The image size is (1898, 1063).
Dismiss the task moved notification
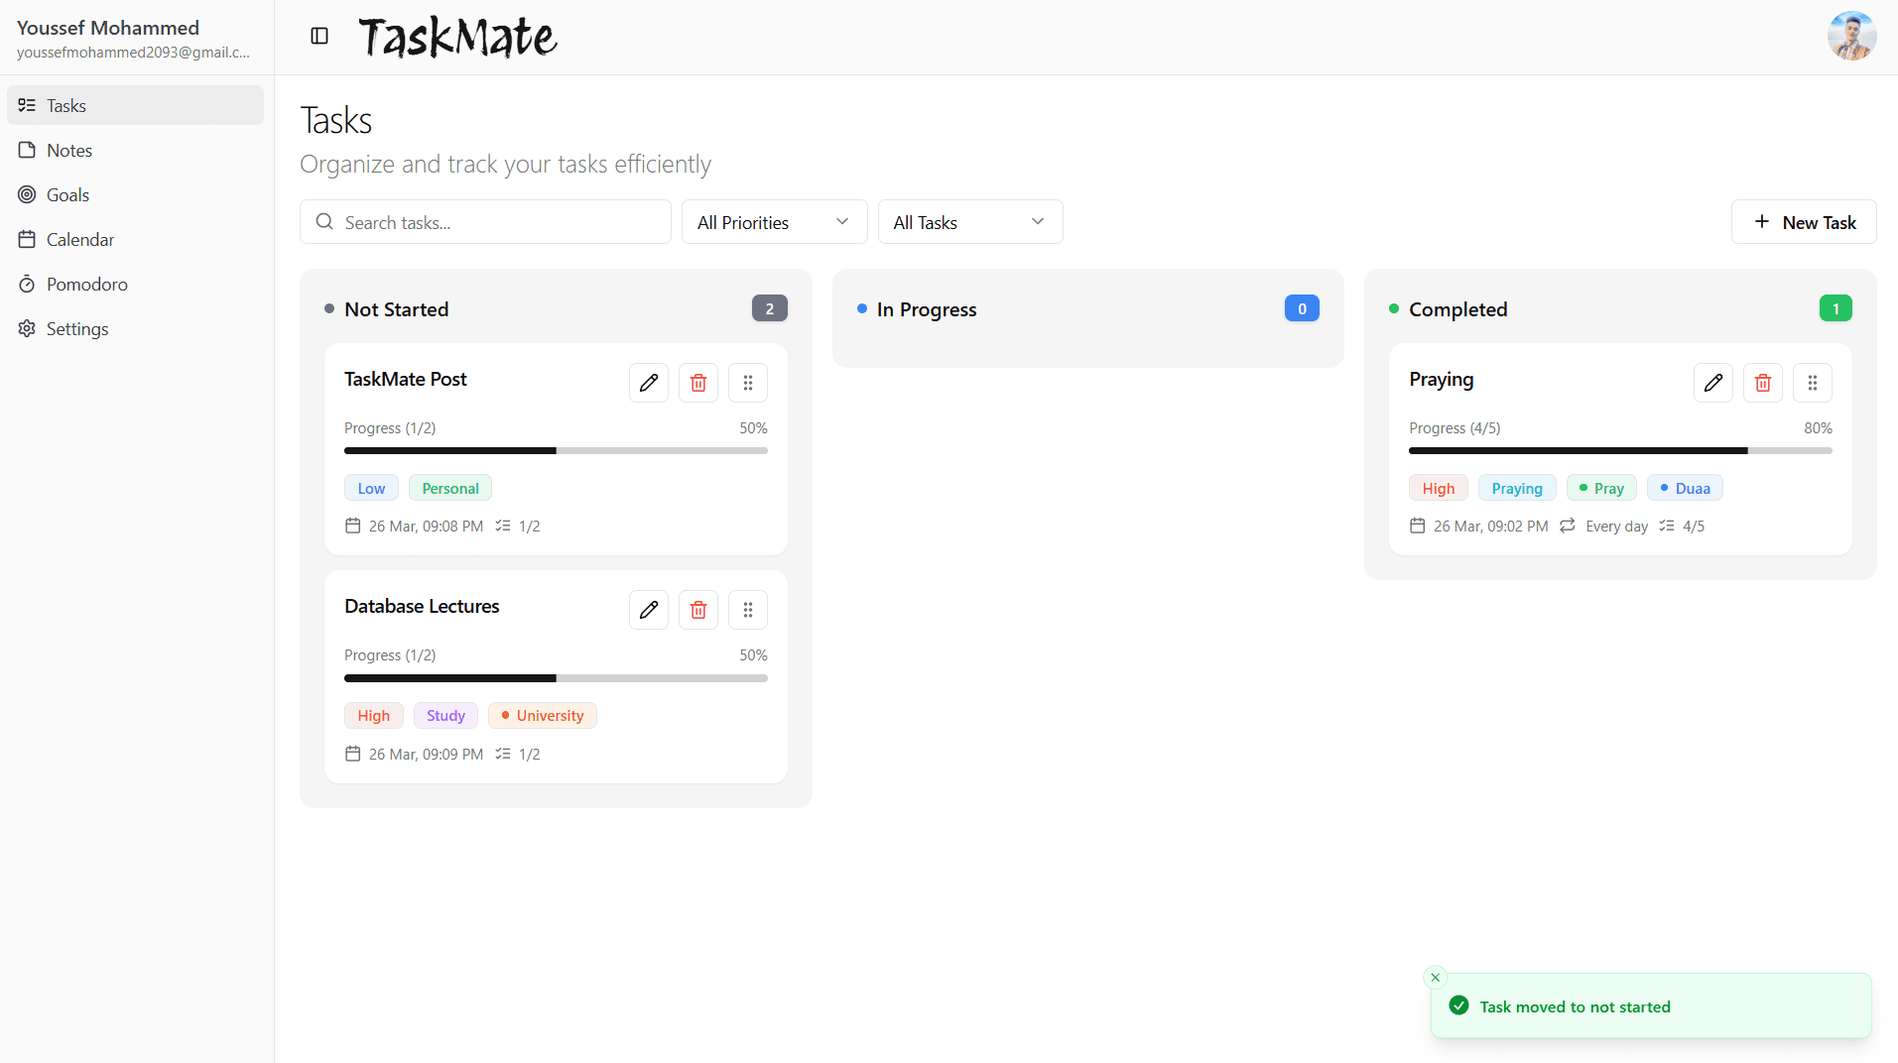pos(1435,977)
